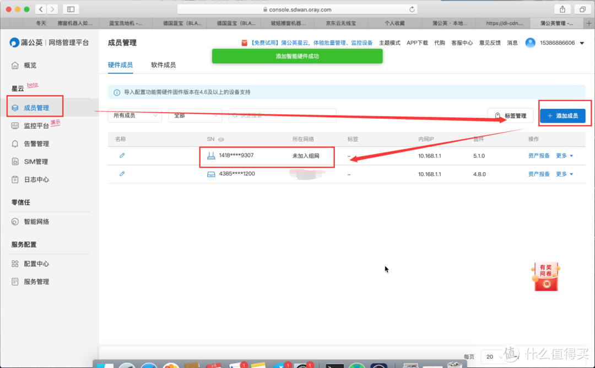Open 配置中心 in service config section
The height and width of the screenshot is (368, 595).
pos(35,263)
